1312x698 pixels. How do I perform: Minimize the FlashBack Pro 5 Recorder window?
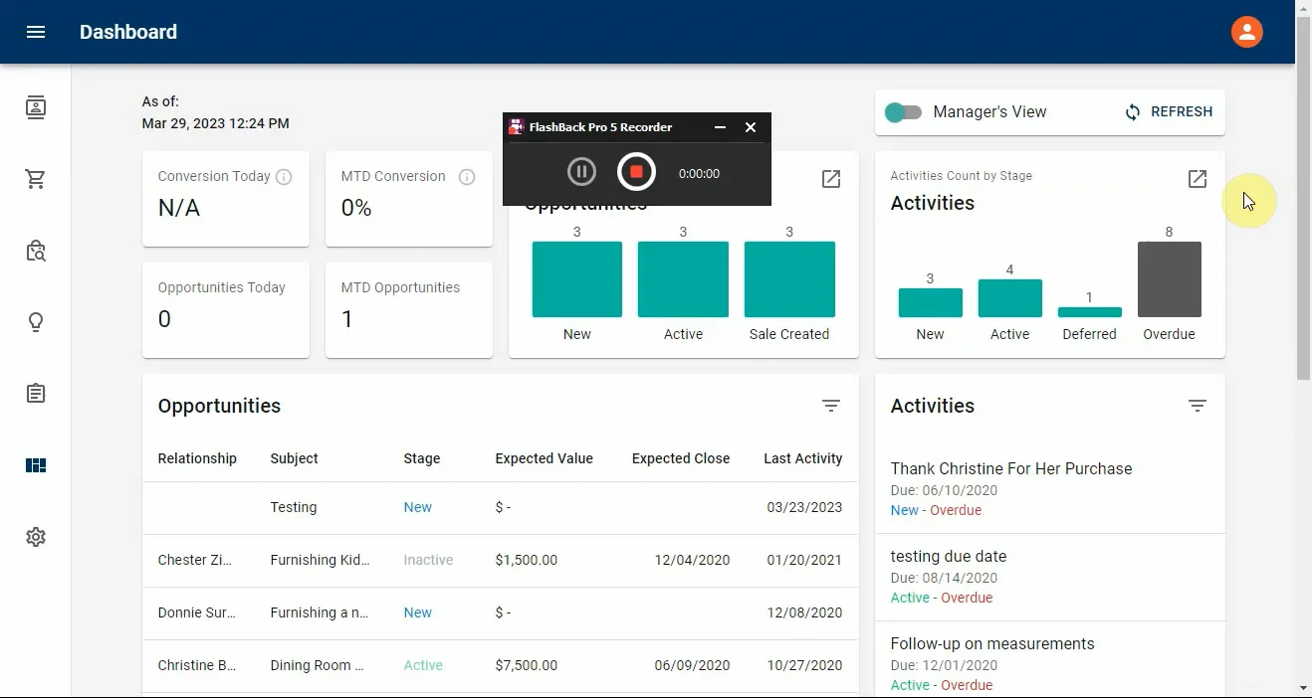(720, 127)
